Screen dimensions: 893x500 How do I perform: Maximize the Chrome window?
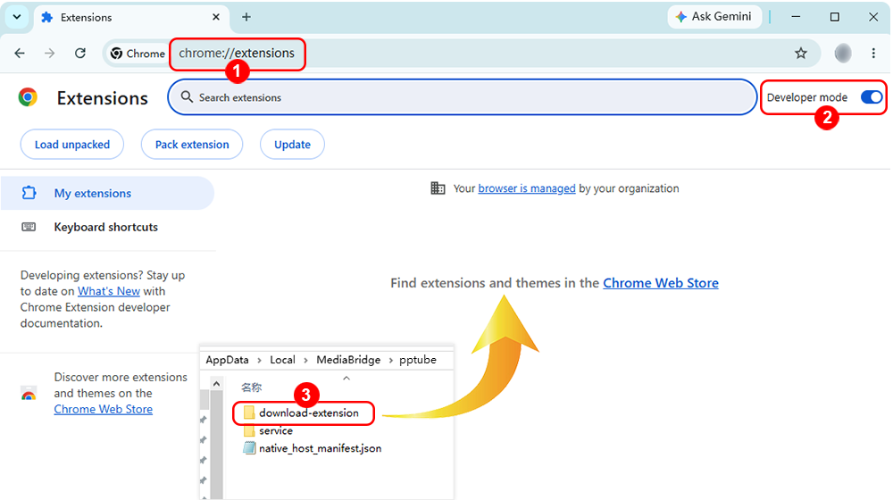[834, 17]
